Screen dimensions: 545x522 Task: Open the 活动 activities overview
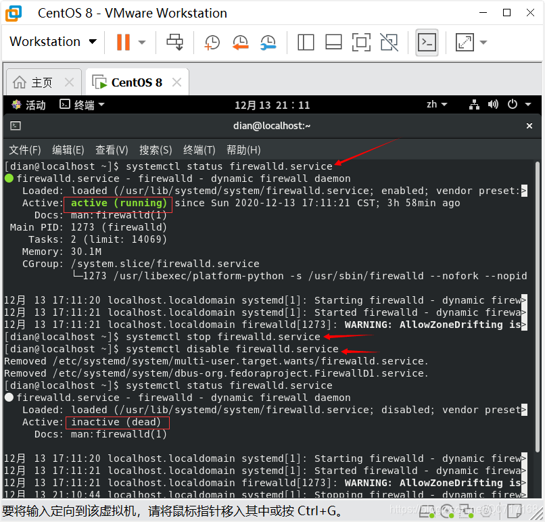pos(28,105)
